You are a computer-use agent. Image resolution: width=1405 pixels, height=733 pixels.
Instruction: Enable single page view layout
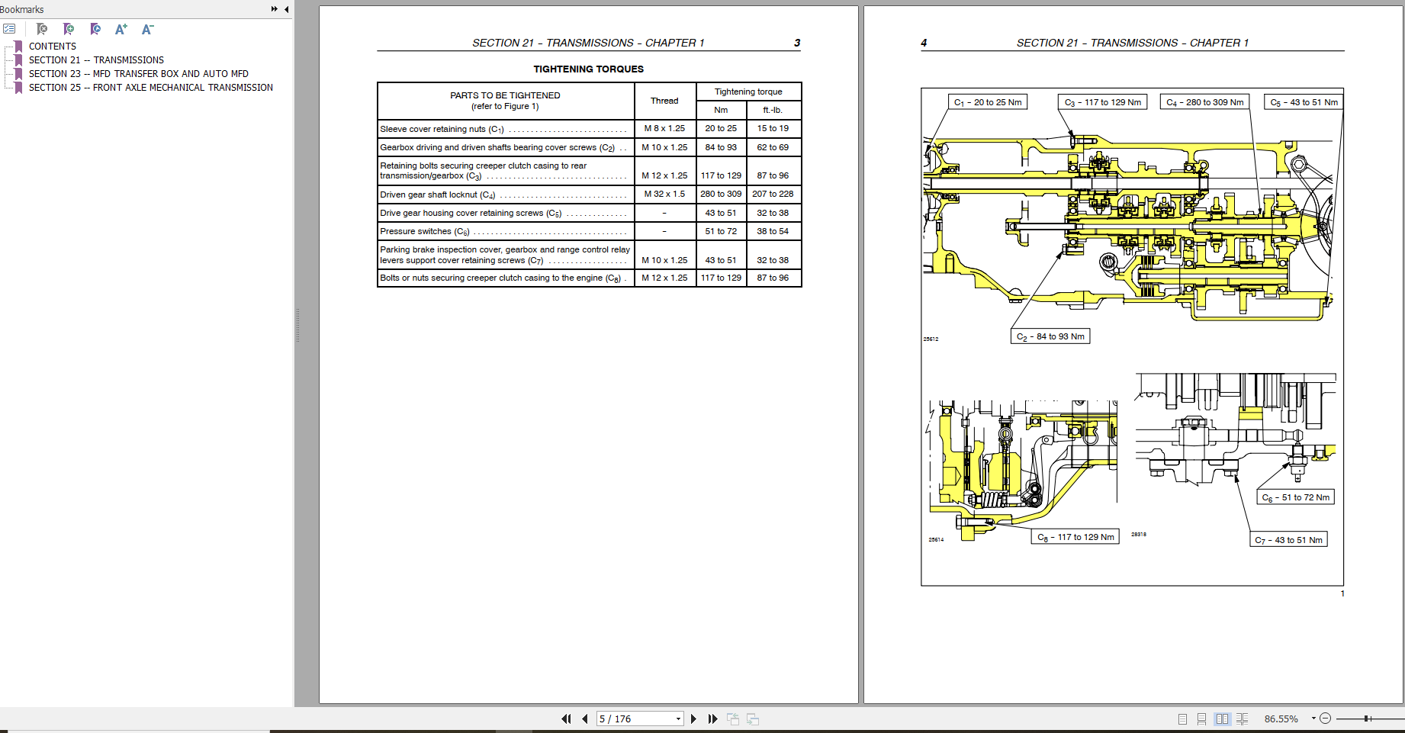1183,719
